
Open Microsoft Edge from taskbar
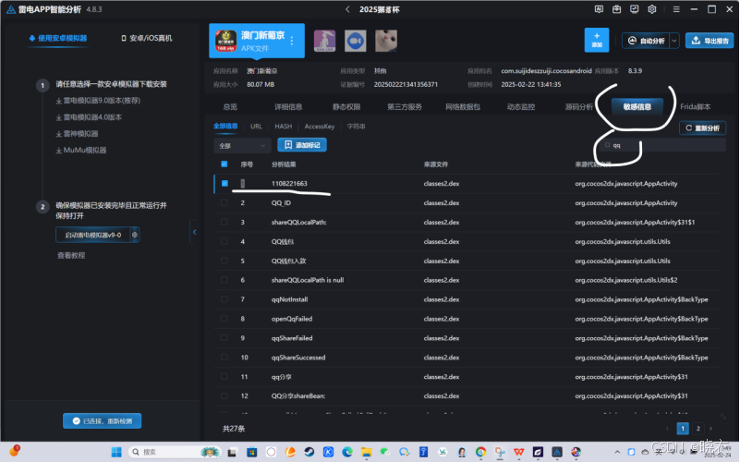(347, 452)
